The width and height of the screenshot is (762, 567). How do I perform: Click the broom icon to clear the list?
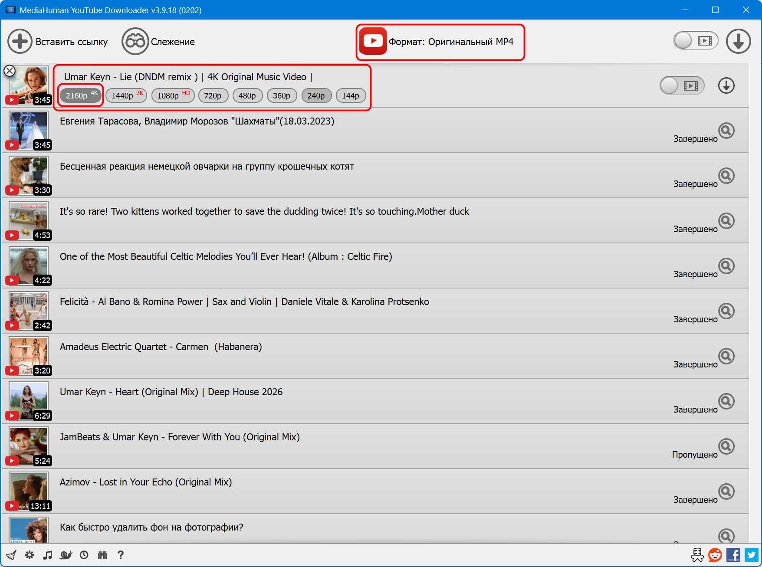[11, 555]
